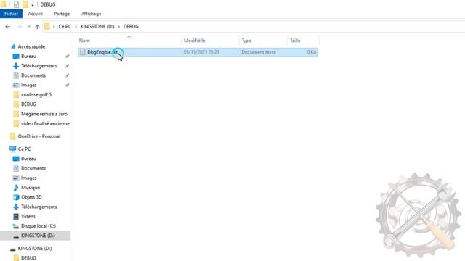Open Images under Accès rapide
Viewport: 465px width, 261px height.
click(29, 85)
